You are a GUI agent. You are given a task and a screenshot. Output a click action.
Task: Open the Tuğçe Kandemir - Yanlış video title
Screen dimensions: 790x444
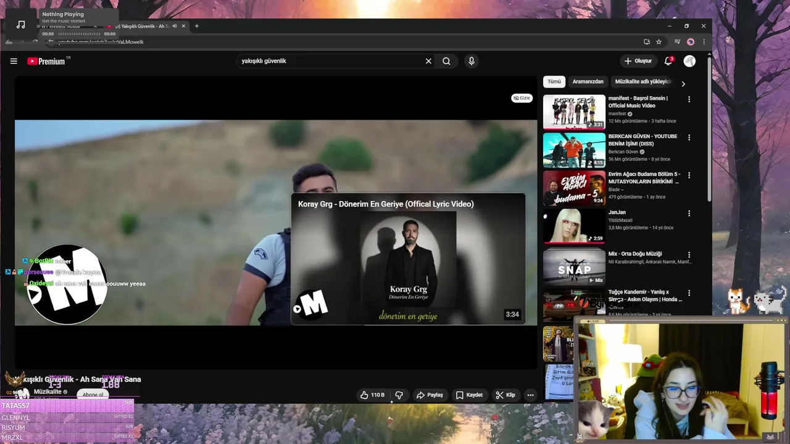tap(644, 295)
